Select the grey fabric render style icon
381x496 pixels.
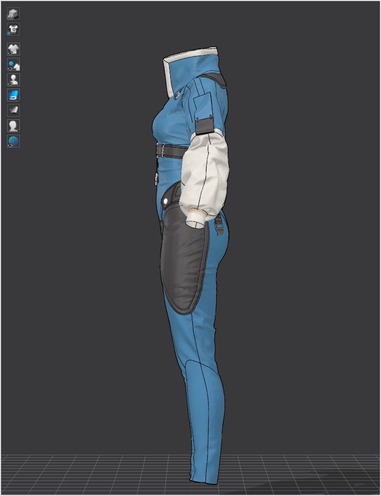13,111
